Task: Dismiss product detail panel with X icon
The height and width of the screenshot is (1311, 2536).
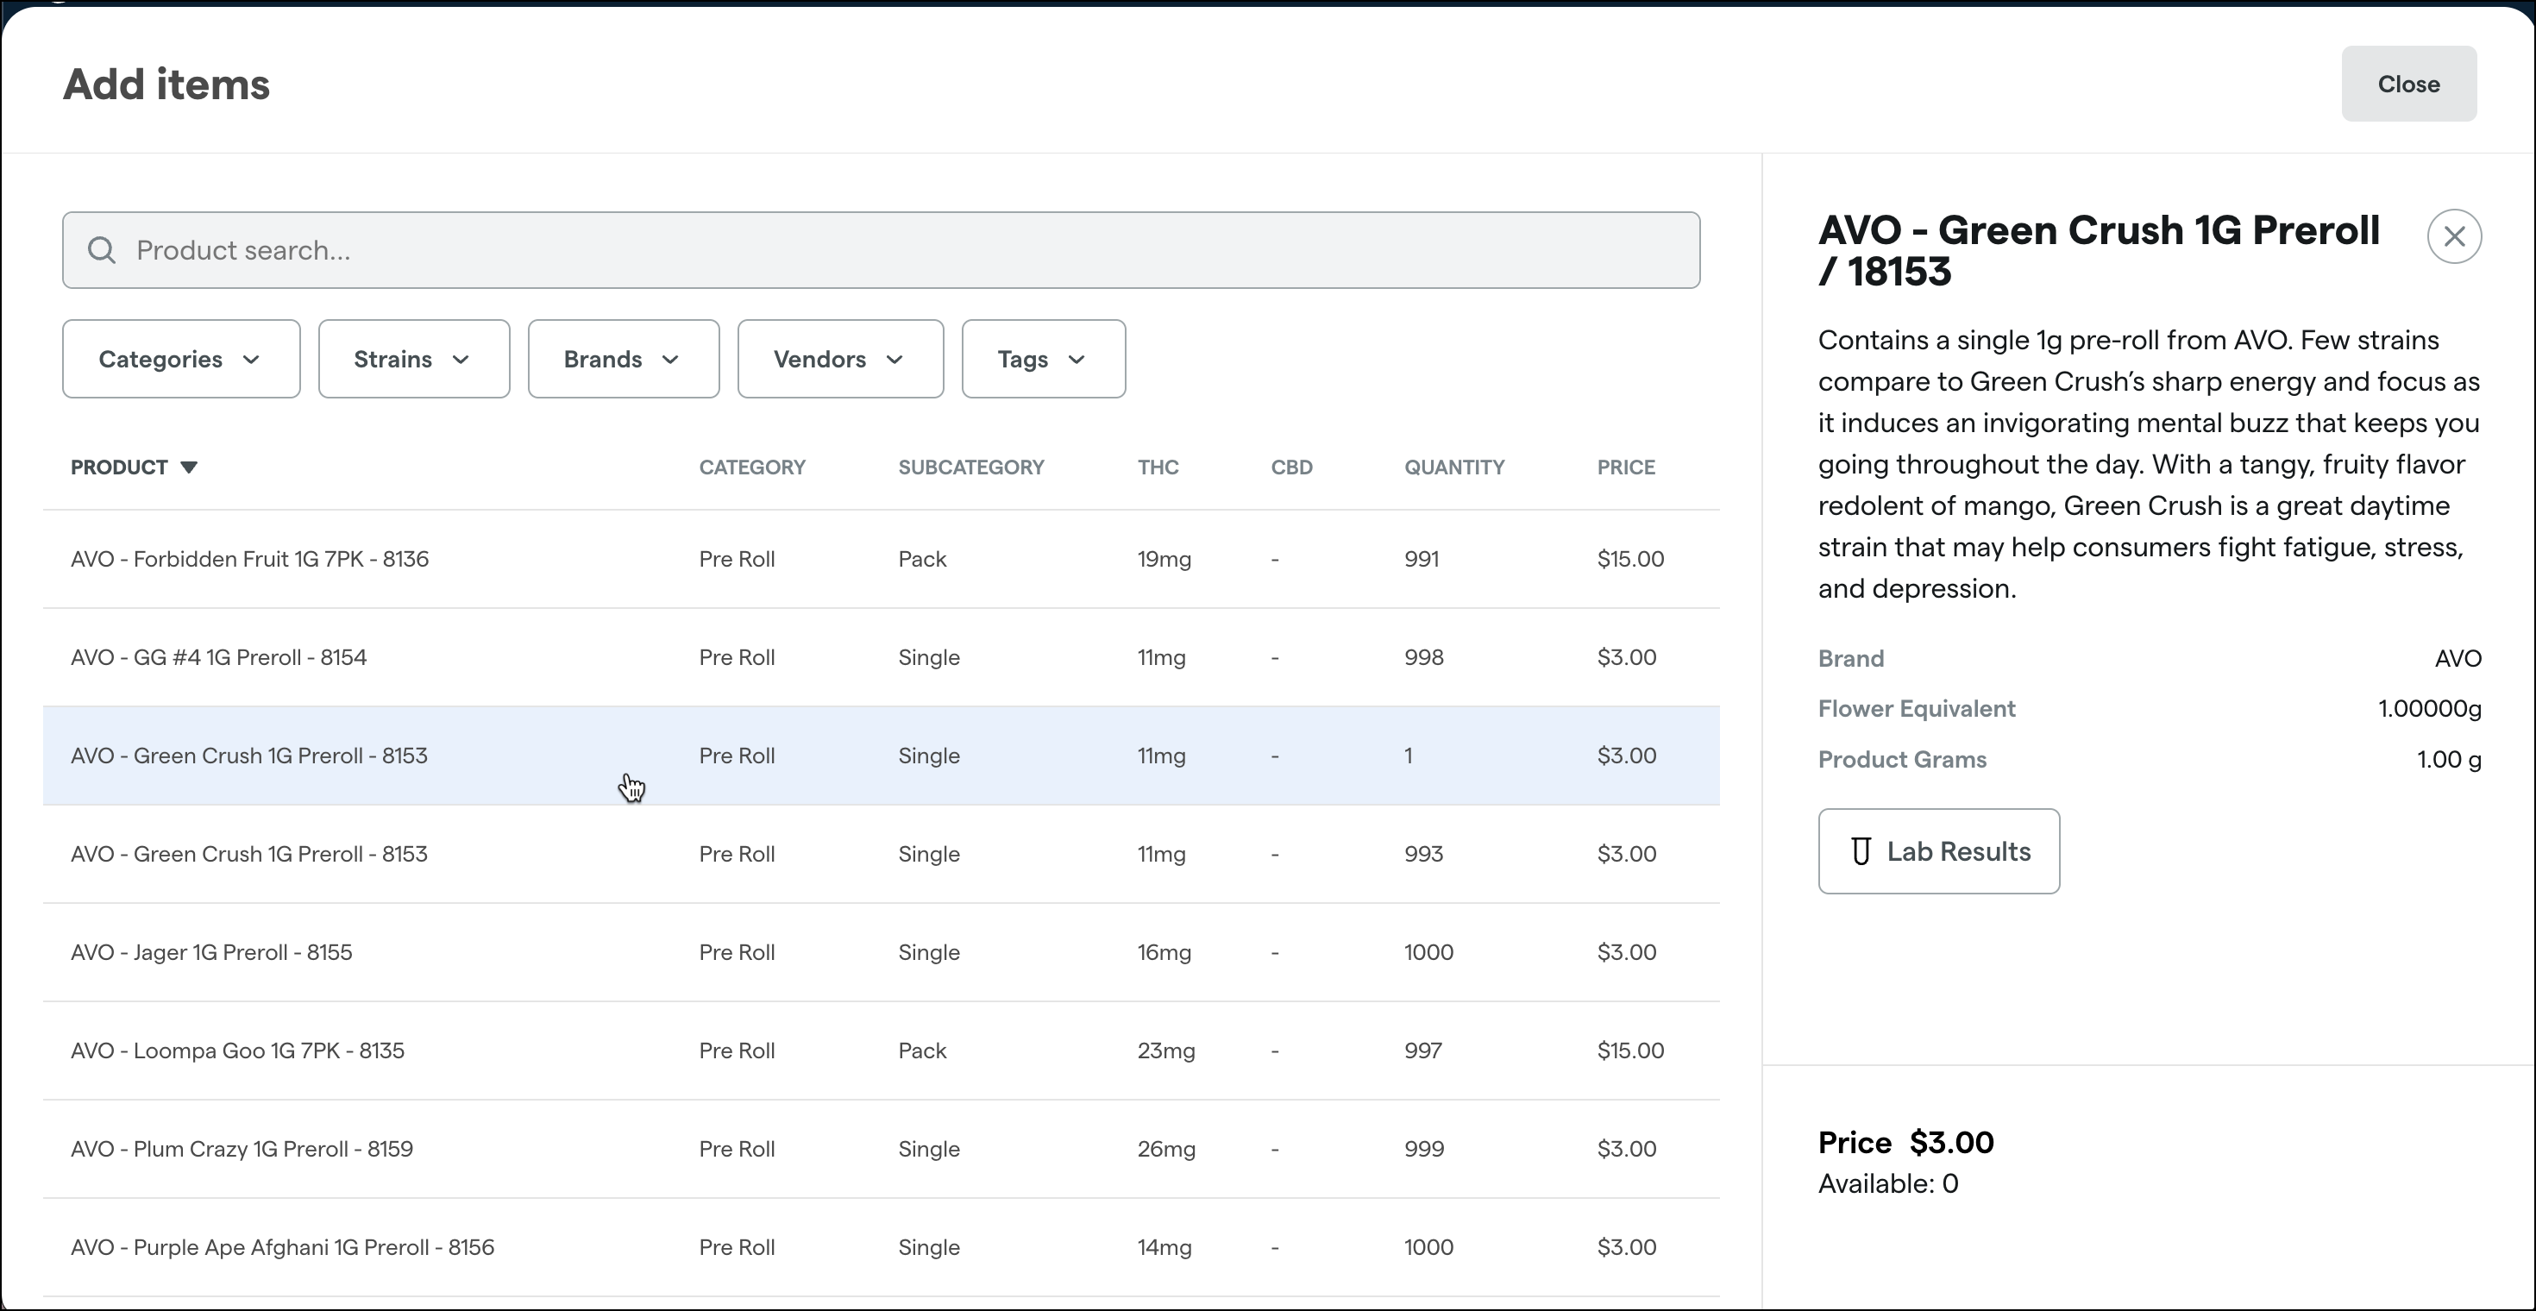Action: tap(2454, 236)
